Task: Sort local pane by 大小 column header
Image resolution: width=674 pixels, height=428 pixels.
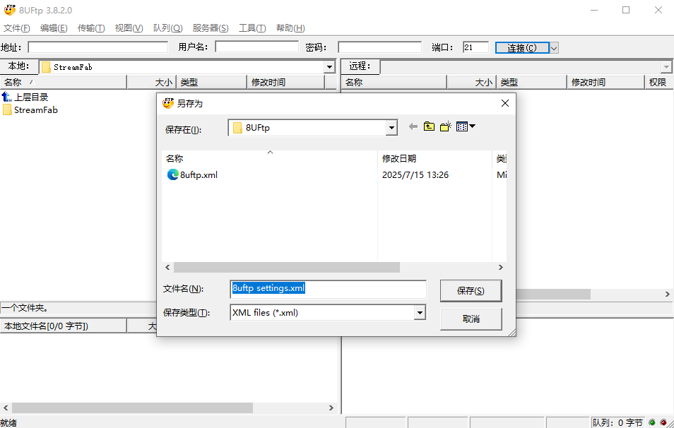Action: point(152,82)
